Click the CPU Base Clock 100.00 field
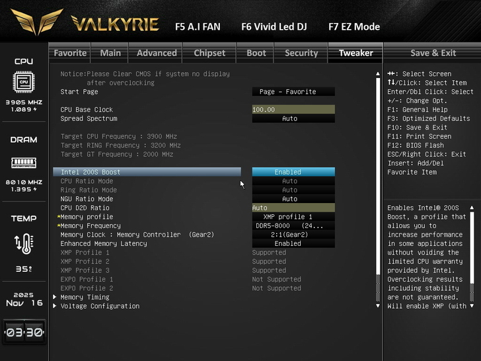The image size is (481, 361). [293, 110]
